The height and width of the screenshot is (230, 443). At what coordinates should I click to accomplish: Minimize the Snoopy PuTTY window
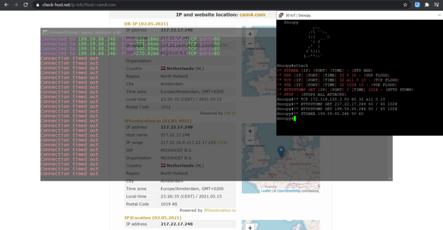pos(439,15)
